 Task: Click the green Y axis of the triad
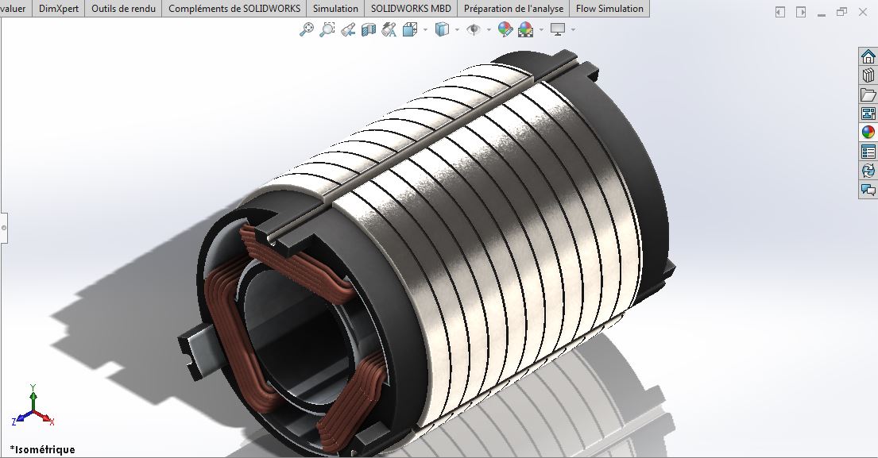tap(33, 398)
